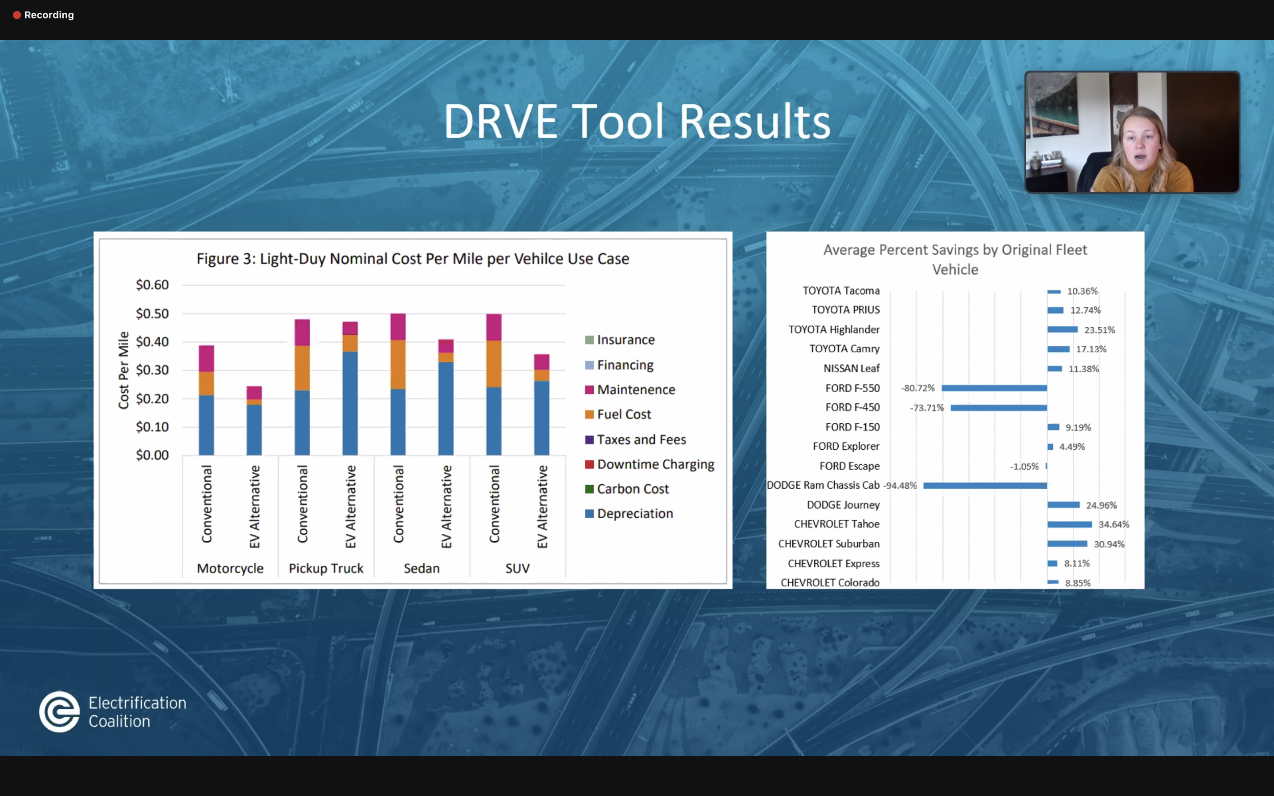Click the Cost Per Mile axis title
The height and width of the screenshot is (796, 1274).
[x=123, y=370]
